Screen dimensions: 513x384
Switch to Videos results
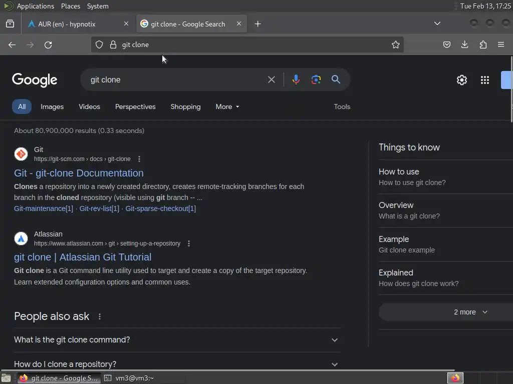[x=89, y=107]
